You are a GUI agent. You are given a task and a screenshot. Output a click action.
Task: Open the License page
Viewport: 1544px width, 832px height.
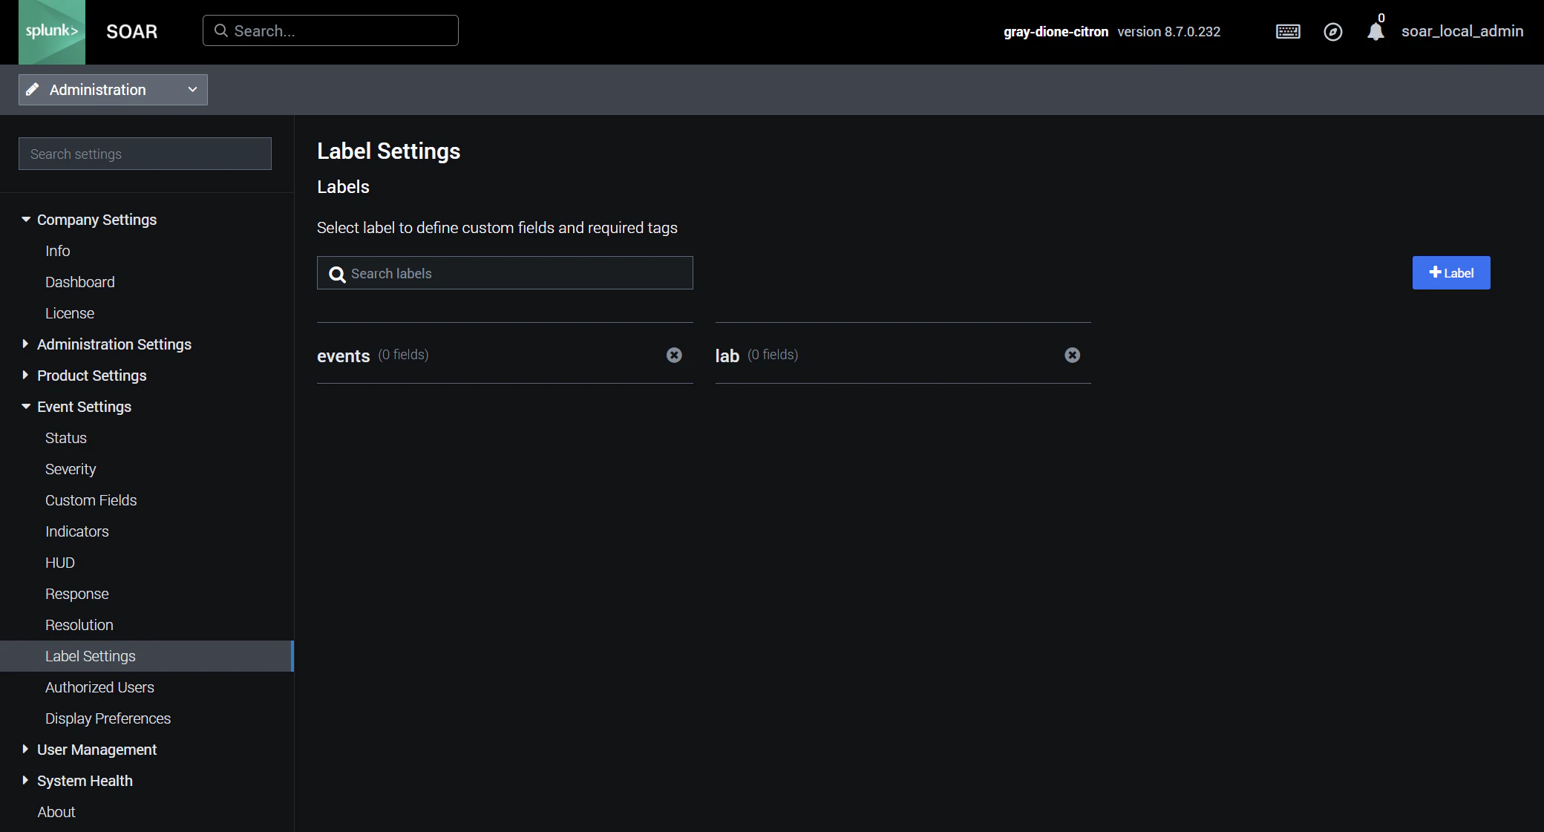[70, 313]
